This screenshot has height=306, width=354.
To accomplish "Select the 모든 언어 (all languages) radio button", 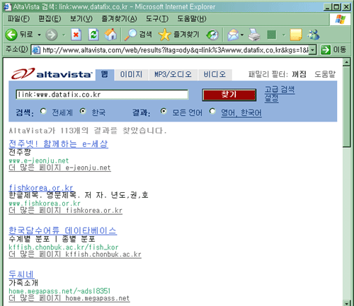I will [x=164, y=111].
